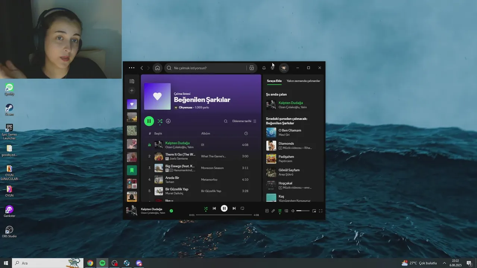This screenshot has height=268, width=477.
Task: Open the green bookmark Episodes item in sidebar
Action: pos(132,170)
